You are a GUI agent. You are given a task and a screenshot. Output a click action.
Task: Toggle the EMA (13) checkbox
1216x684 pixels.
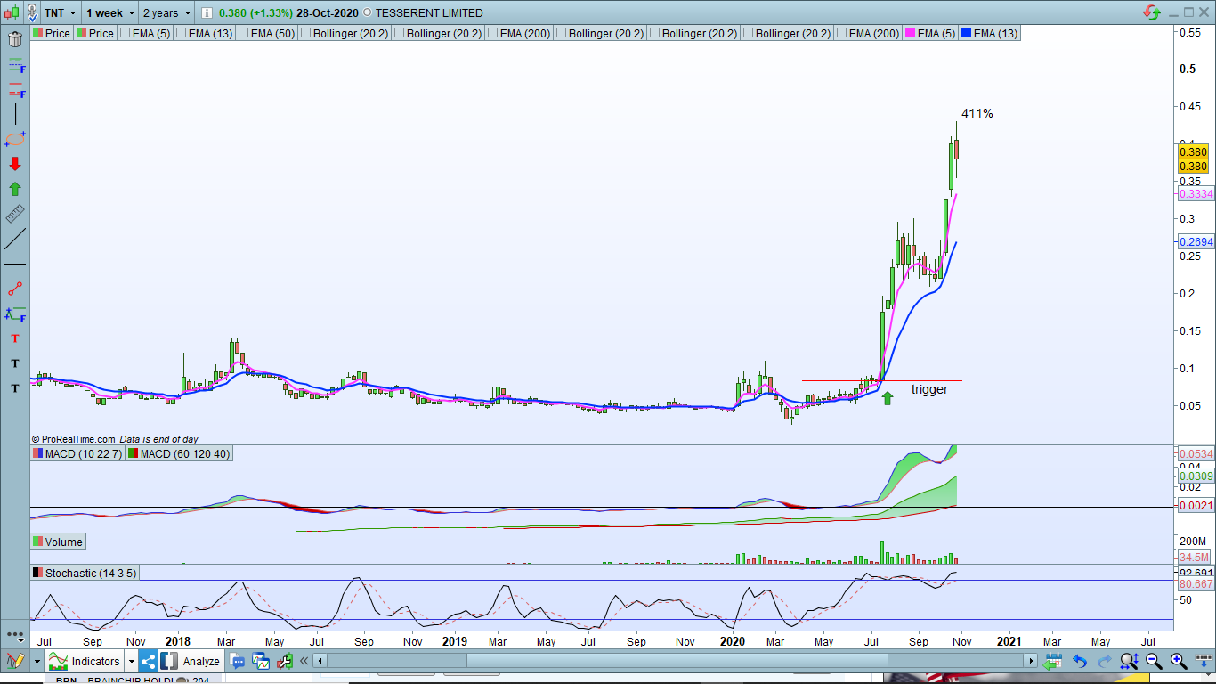[182, 33]
